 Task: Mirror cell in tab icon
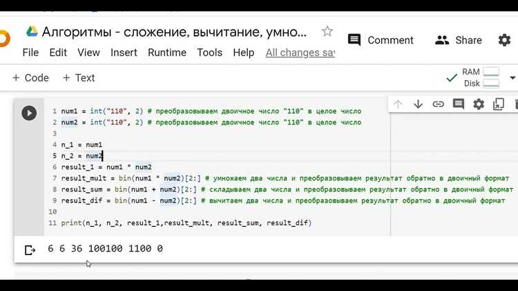[498, 104]
